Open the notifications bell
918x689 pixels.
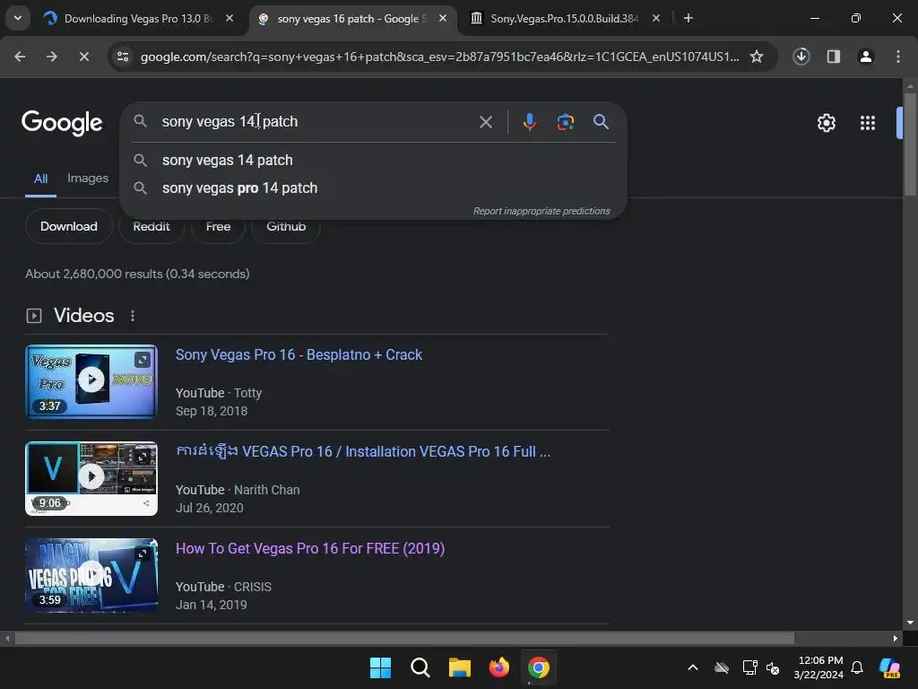pyautogui.click(x=857, y=667)
